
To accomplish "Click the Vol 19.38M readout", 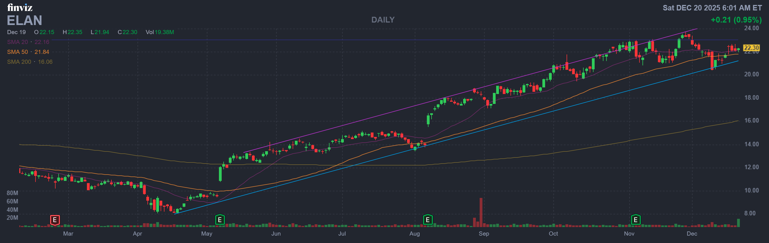I will 160,32.
